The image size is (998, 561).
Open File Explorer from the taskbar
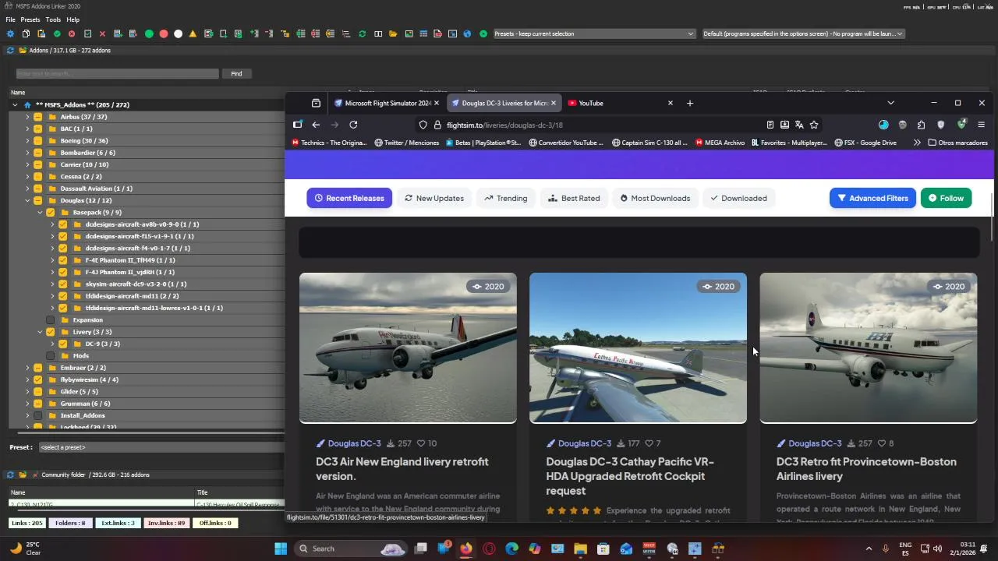click(580, 549)
